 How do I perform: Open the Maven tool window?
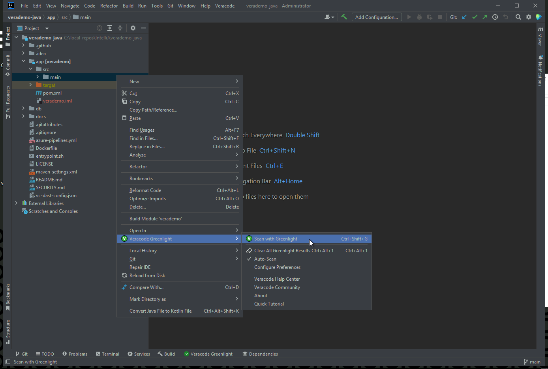(540, 37)
